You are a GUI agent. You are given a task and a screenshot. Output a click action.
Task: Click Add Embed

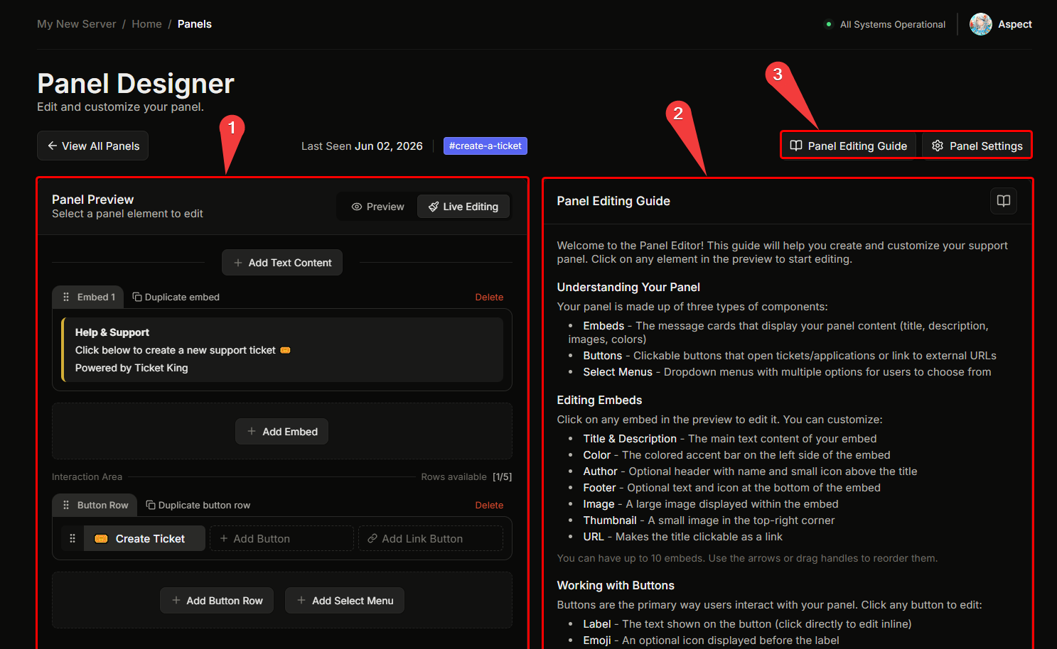coord(282,432)
